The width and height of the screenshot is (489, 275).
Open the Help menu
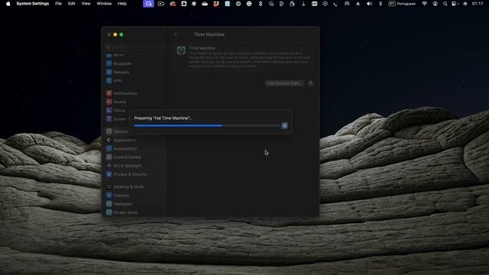tap(122, 4)
